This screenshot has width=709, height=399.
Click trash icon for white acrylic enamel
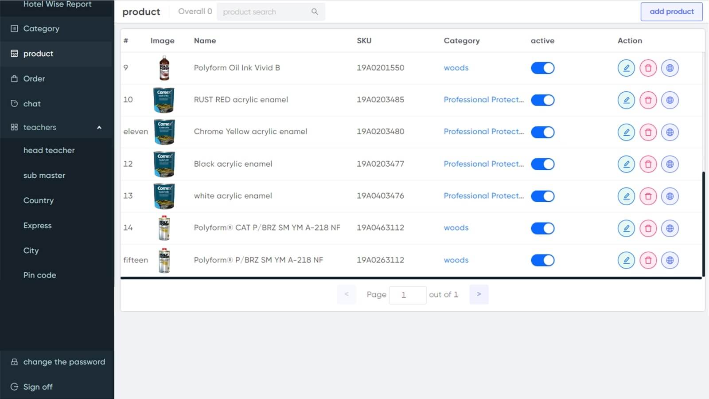(x=648, y=196)
